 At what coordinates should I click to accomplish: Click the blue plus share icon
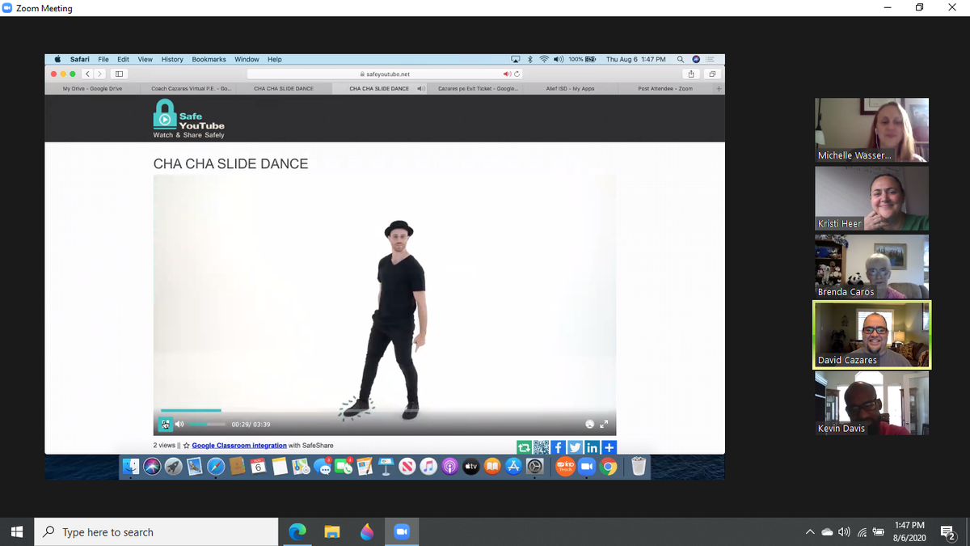click(x=609, y=447)
